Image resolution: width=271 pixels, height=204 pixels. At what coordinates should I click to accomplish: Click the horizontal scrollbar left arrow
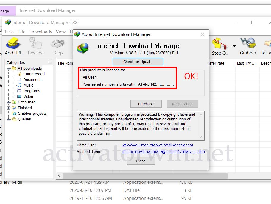59,176
